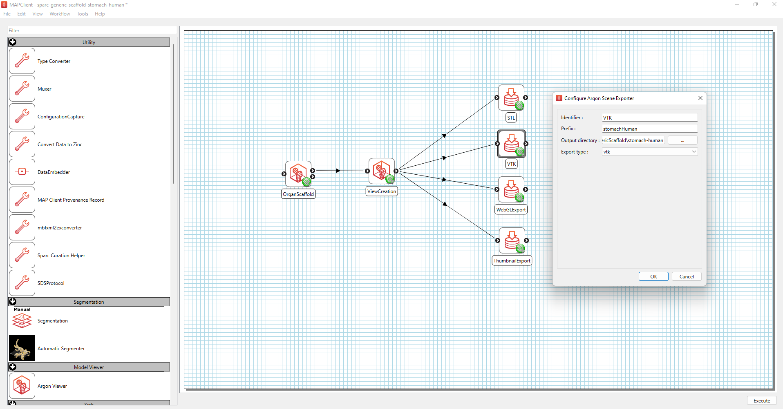Click the ThumbnailExport node green gear badge
Image resolution: width=783 pixels, height=409 pixels.
[x=520, y=249]
